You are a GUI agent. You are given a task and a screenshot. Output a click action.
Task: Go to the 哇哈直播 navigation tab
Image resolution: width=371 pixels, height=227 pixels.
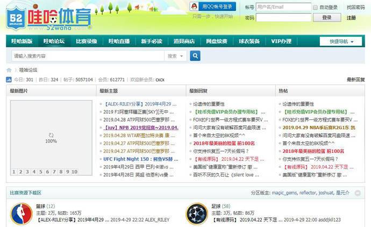point(119,41)
